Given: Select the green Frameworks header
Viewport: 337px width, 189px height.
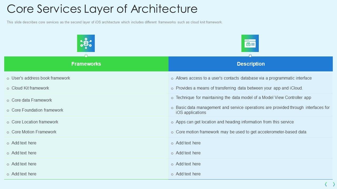Looking at the screenshot, I should (86, 64).
